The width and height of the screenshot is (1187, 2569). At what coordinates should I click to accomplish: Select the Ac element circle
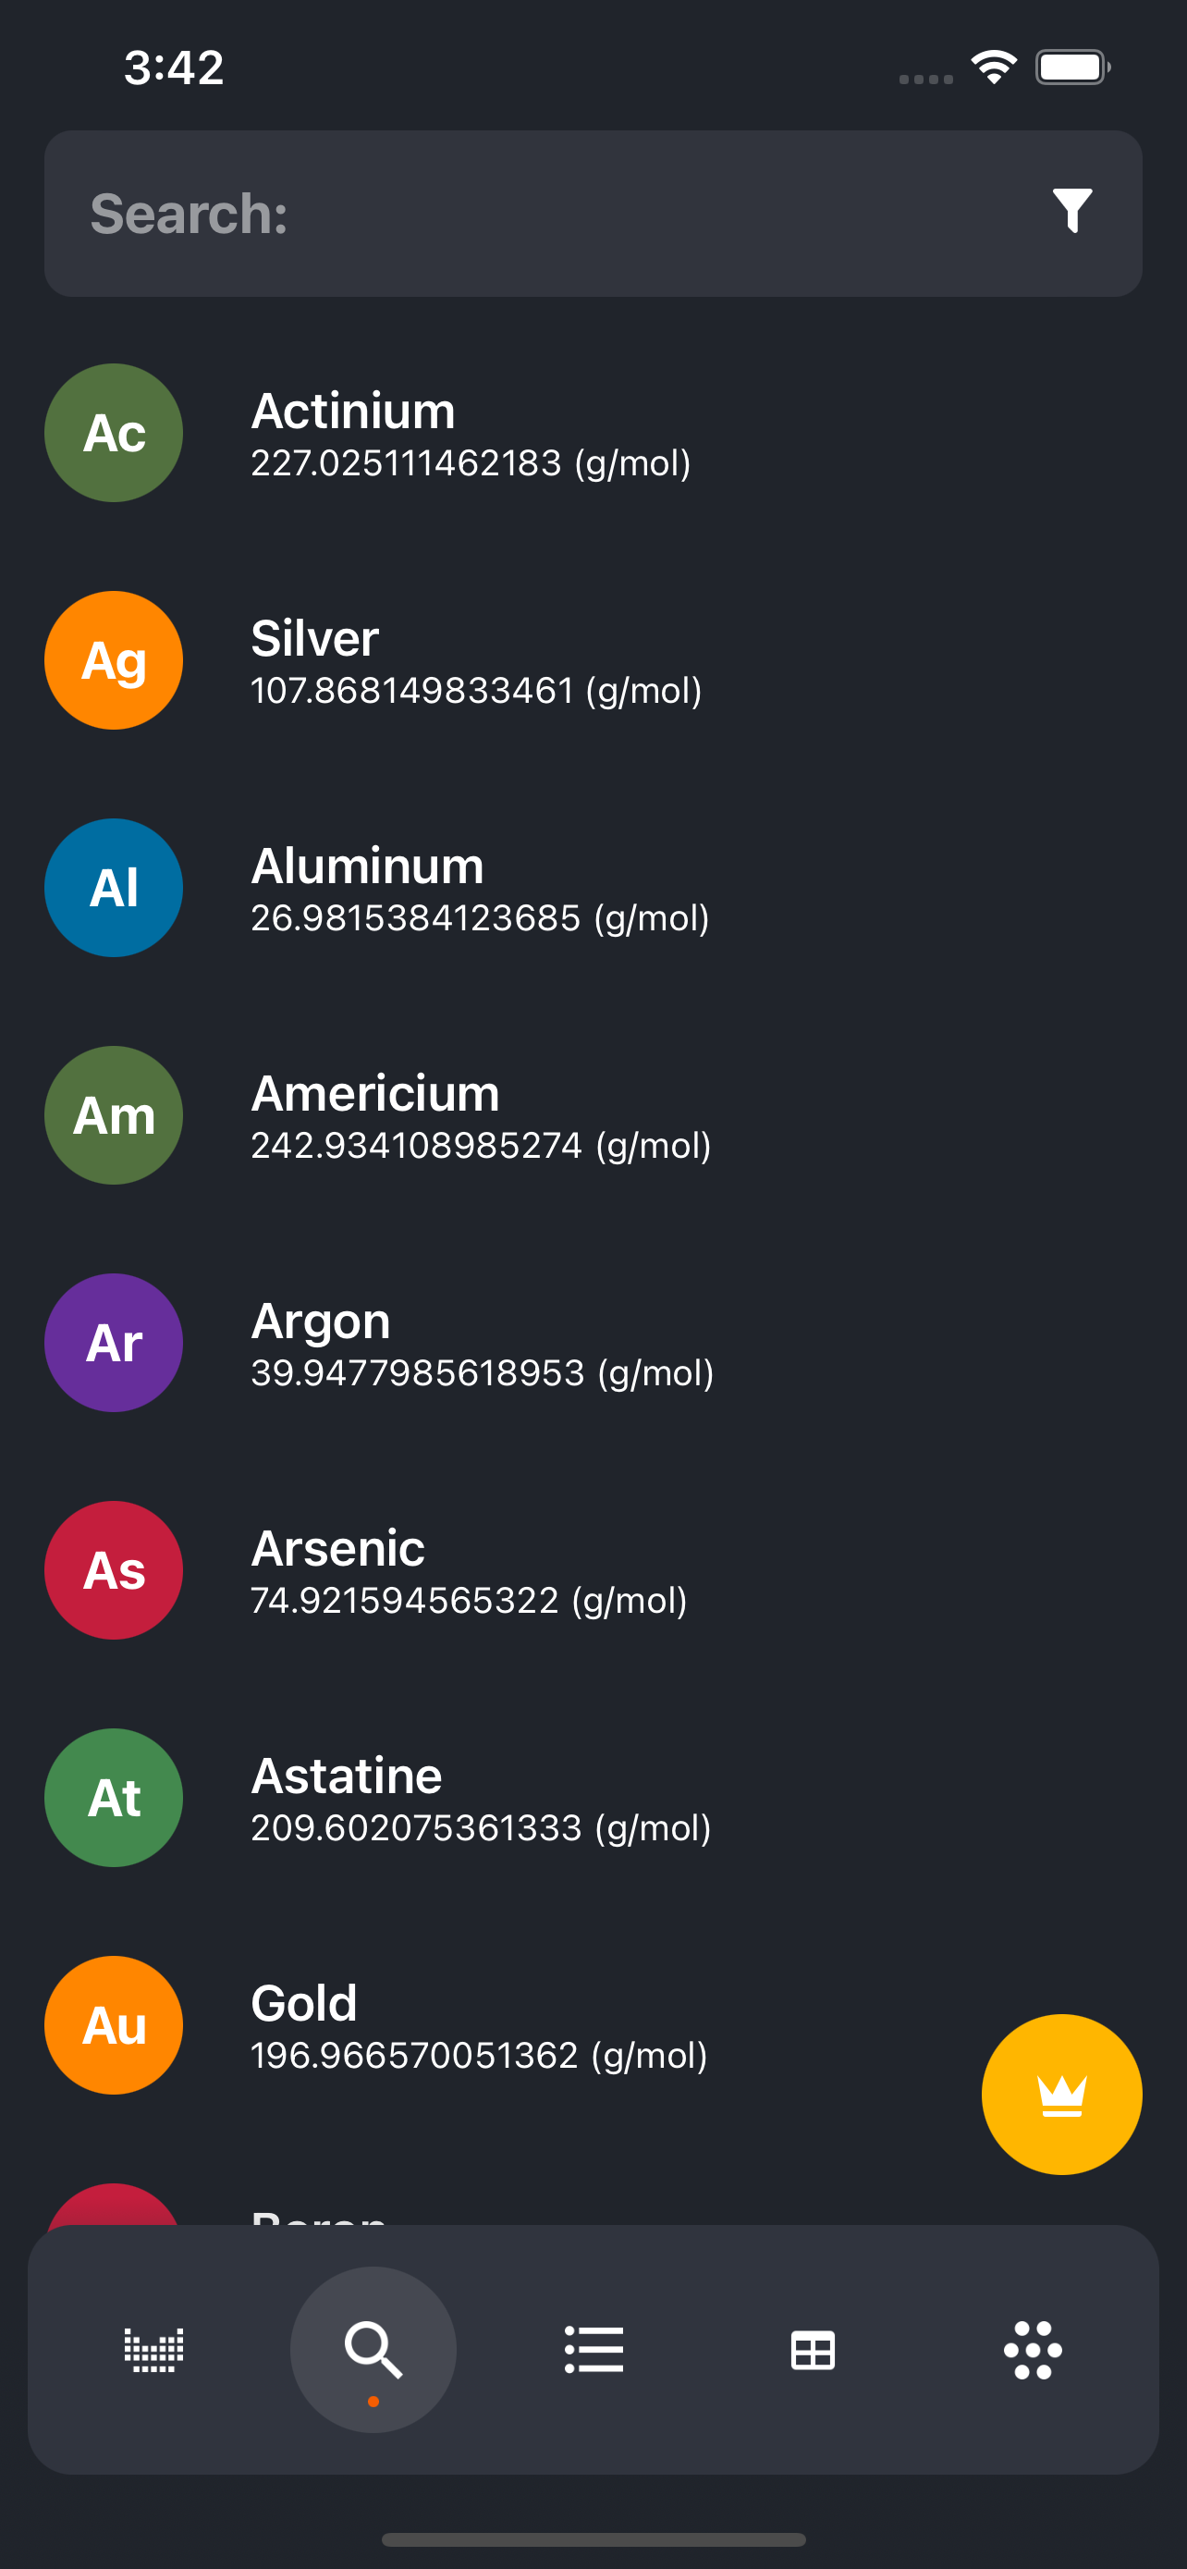point(114,433)
